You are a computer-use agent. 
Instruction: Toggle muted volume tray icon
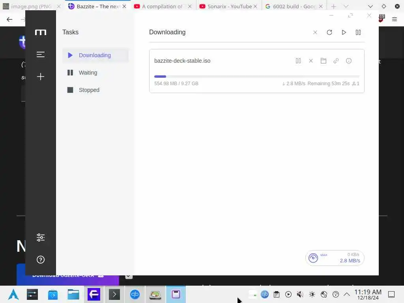[x=300, y=294]
